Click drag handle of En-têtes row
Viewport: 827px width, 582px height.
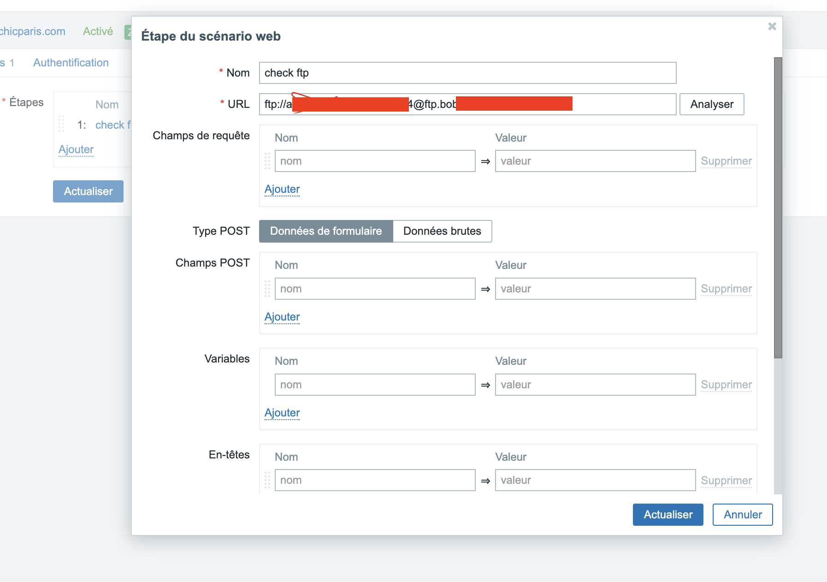pos(267,480)
